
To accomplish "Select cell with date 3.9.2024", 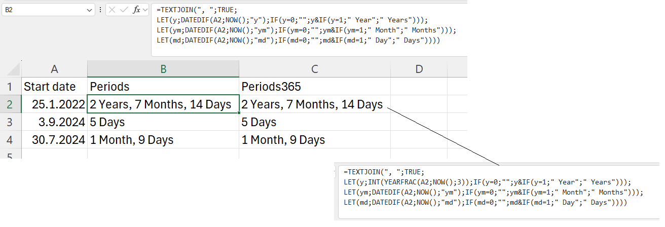I will point(54,122).
